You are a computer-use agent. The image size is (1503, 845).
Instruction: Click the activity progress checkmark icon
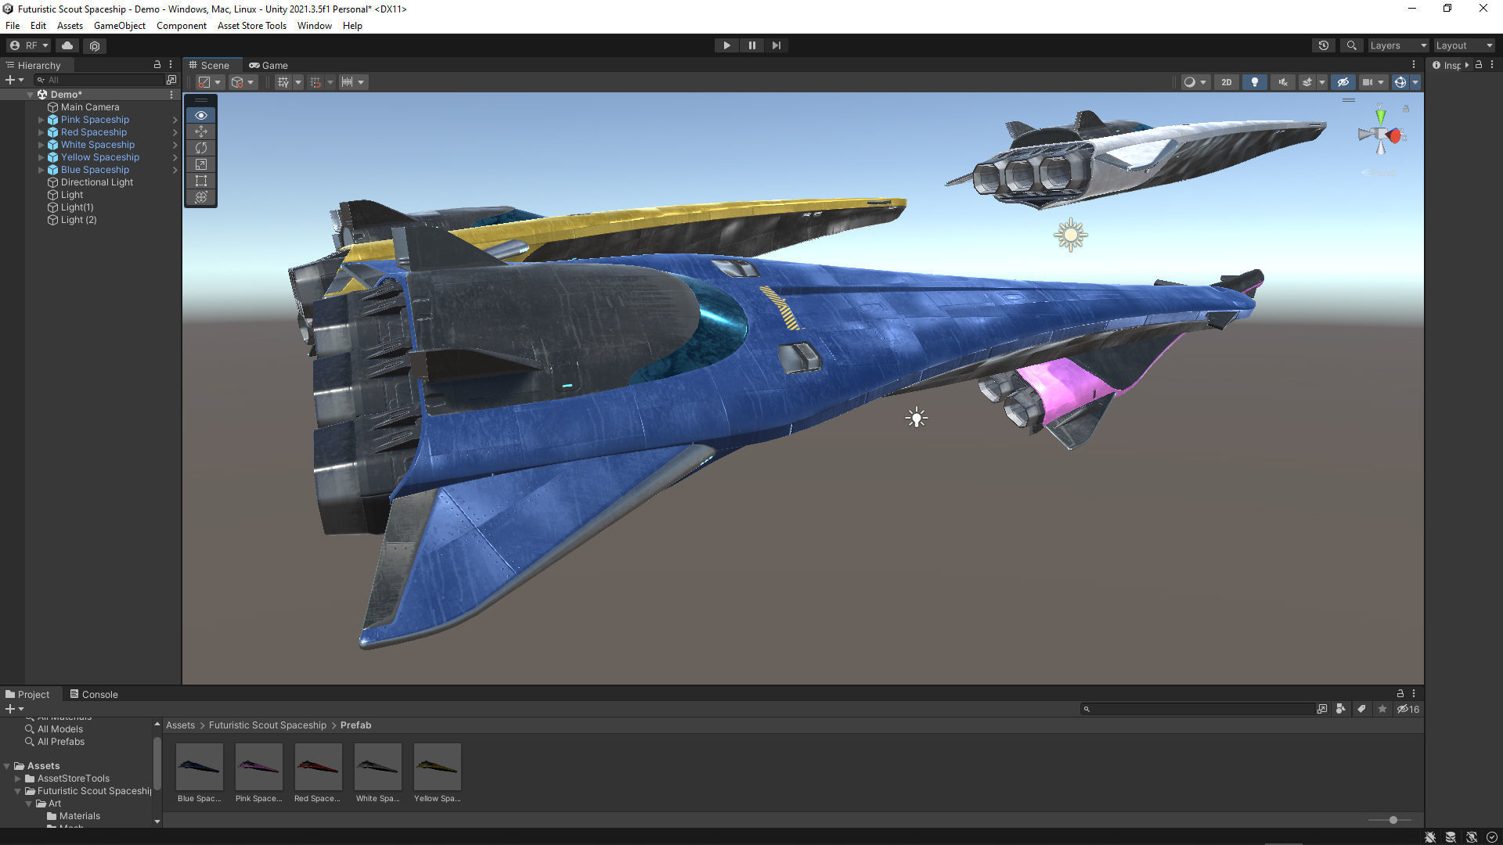(x=1492, y=837)
